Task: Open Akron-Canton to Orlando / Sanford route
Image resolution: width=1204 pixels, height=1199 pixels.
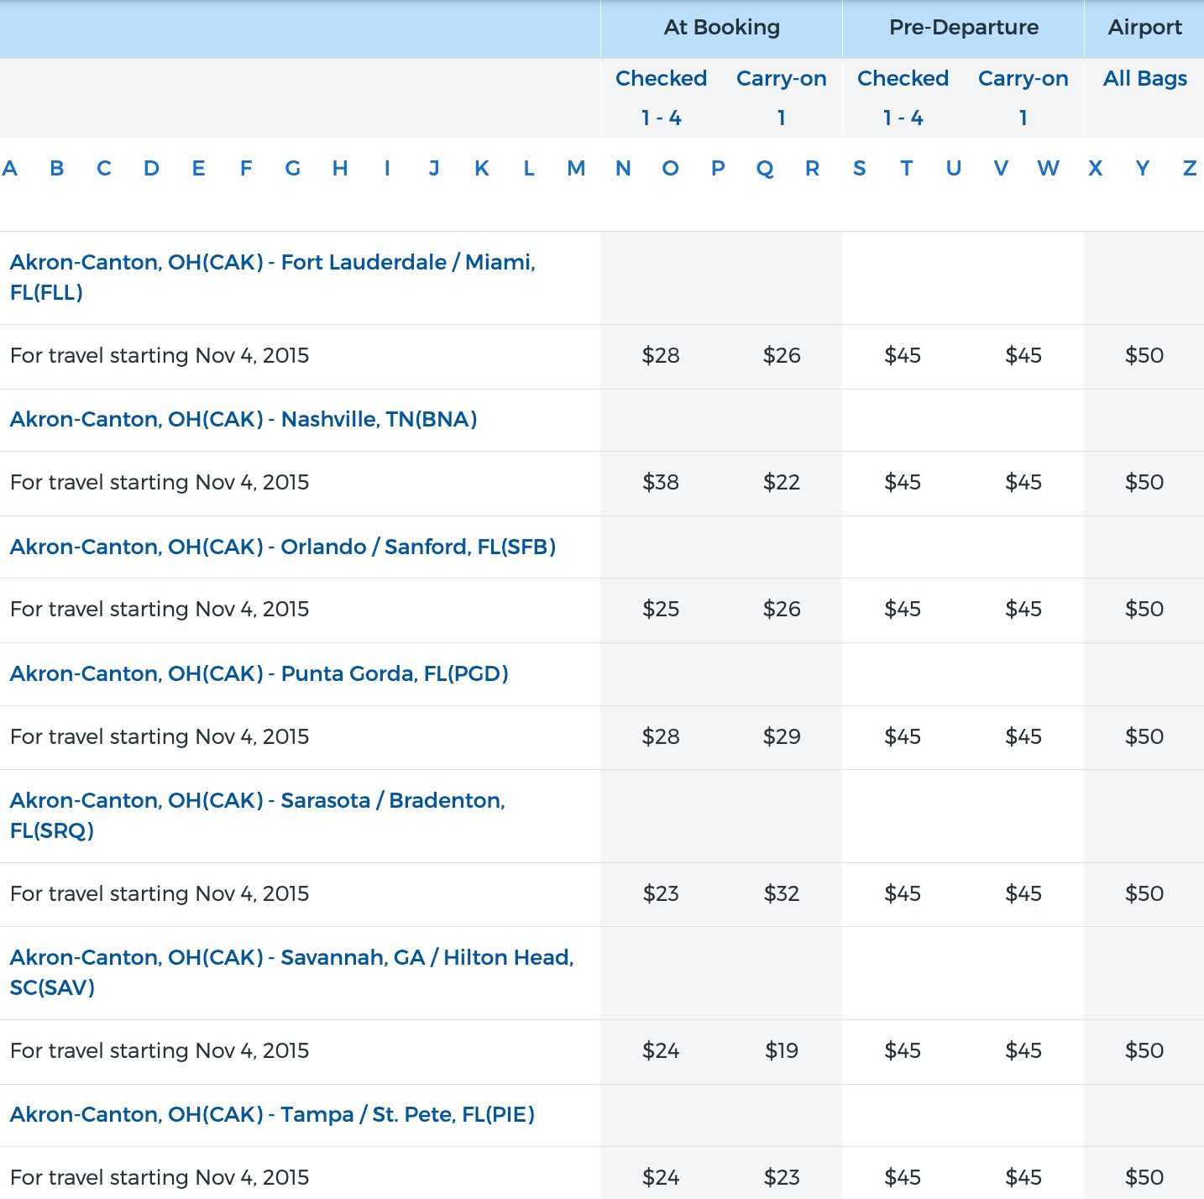Action: pos(283,547)
